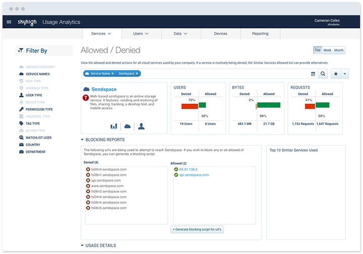The height and width of the screenshot is (254, 363).
Task: Select the Week time range
Action: (327, 50)
